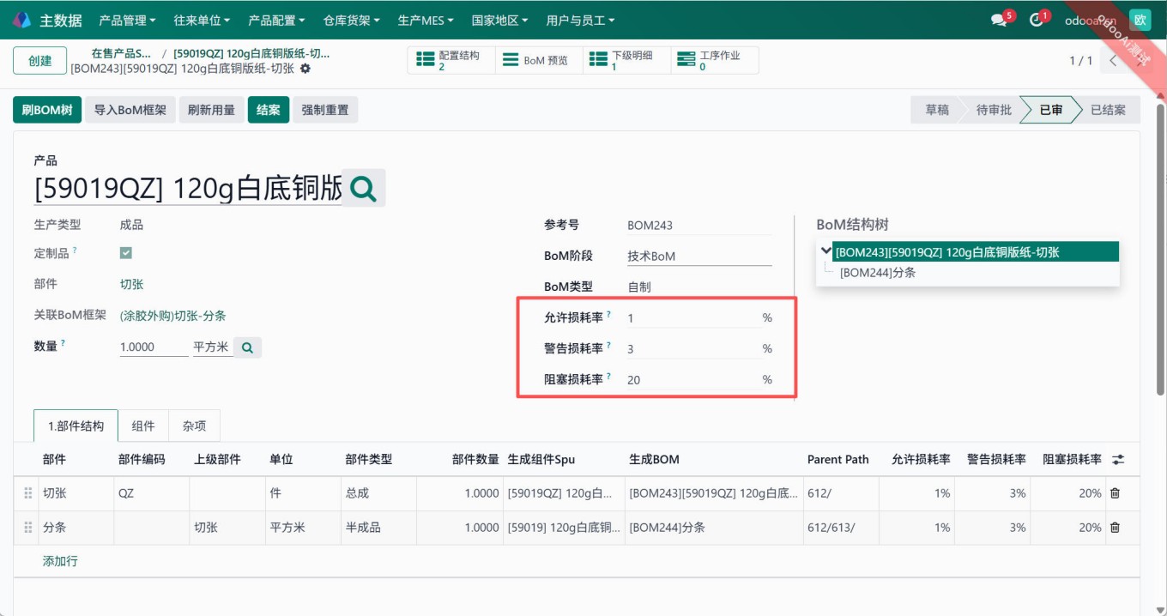
Task: Open the Odoo apps home icon
Action: click(21, 20)
